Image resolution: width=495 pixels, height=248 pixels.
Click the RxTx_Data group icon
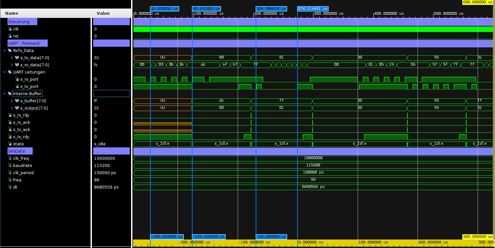click(x=10, y=51)
